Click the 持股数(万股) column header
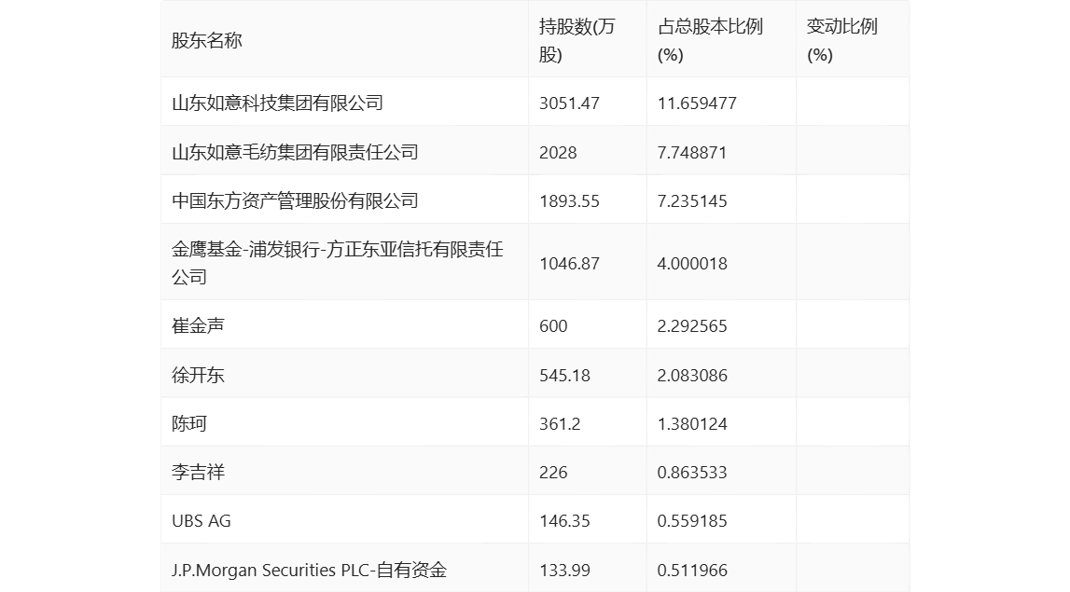The image size is (1070, 592). 577,40
